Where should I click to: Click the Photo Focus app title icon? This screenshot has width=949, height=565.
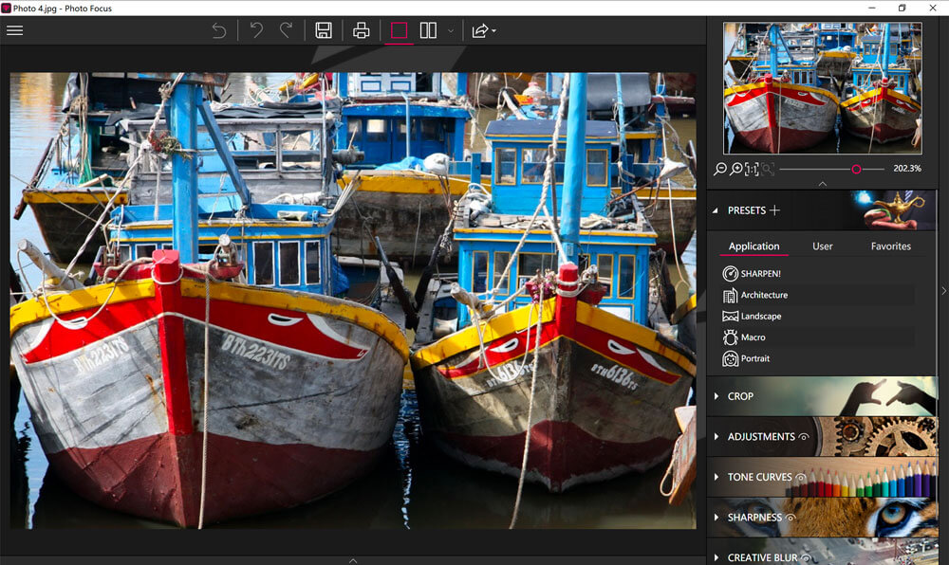tap(6, 8)
